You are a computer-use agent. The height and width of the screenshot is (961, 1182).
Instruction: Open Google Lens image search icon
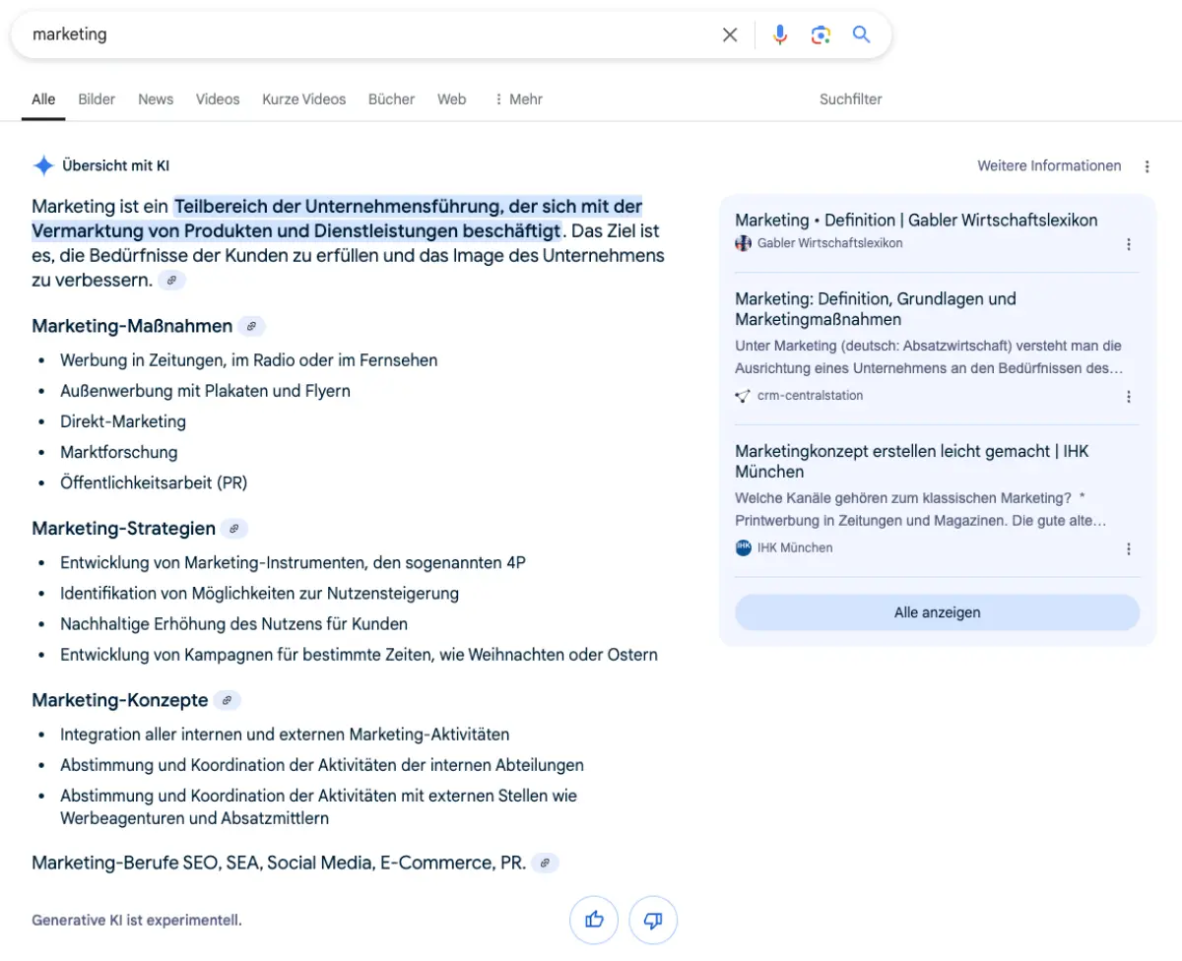coord(821,34)
